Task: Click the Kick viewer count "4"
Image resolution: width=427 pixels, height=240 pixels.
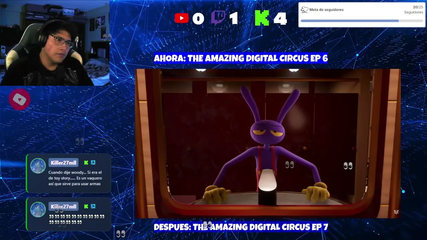Action: click(280, 19)
